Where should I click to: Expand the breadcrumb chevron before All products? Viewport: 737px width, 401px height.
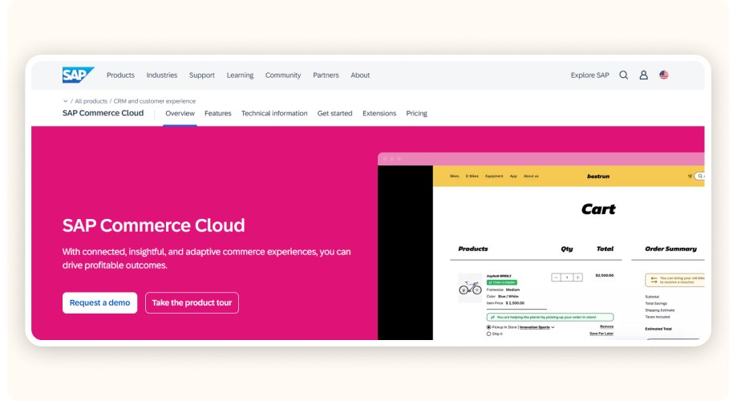(x=65, y=101)
